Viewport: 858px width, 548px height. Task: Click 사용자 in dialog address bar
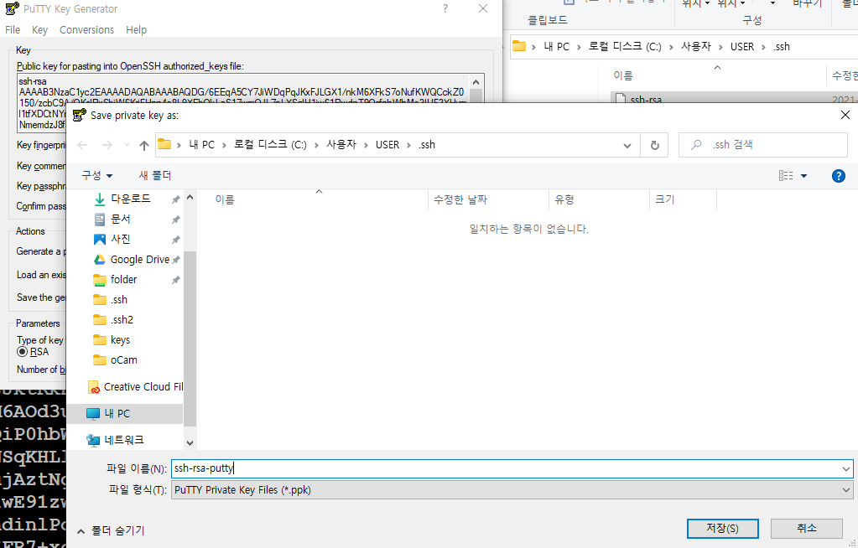click(x=341, y=145)
